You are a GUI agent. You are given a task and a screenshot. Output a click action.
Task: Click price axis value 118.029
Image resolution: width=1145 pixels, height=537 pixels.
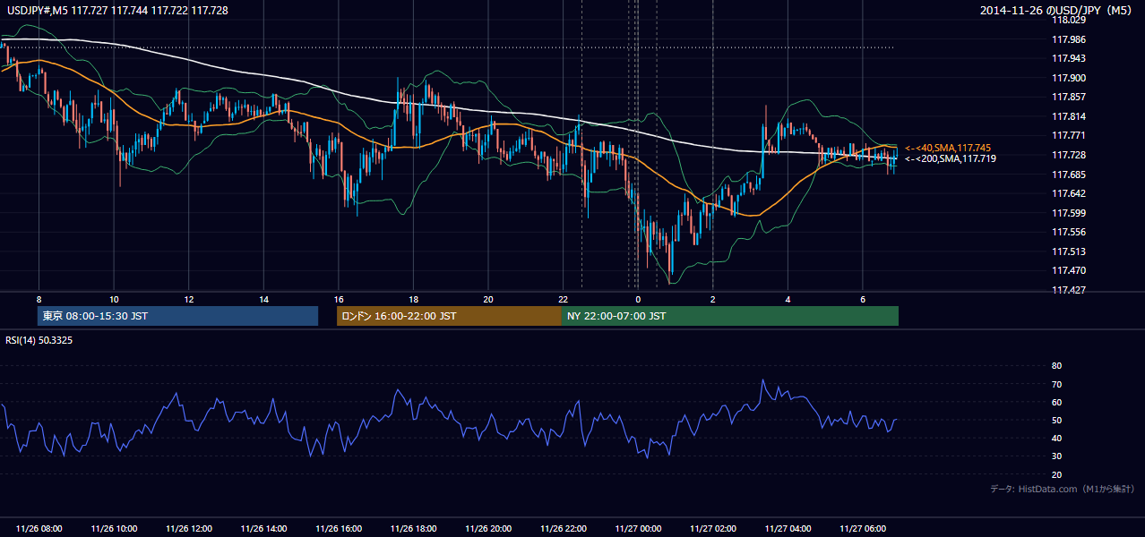(1068, 20)
